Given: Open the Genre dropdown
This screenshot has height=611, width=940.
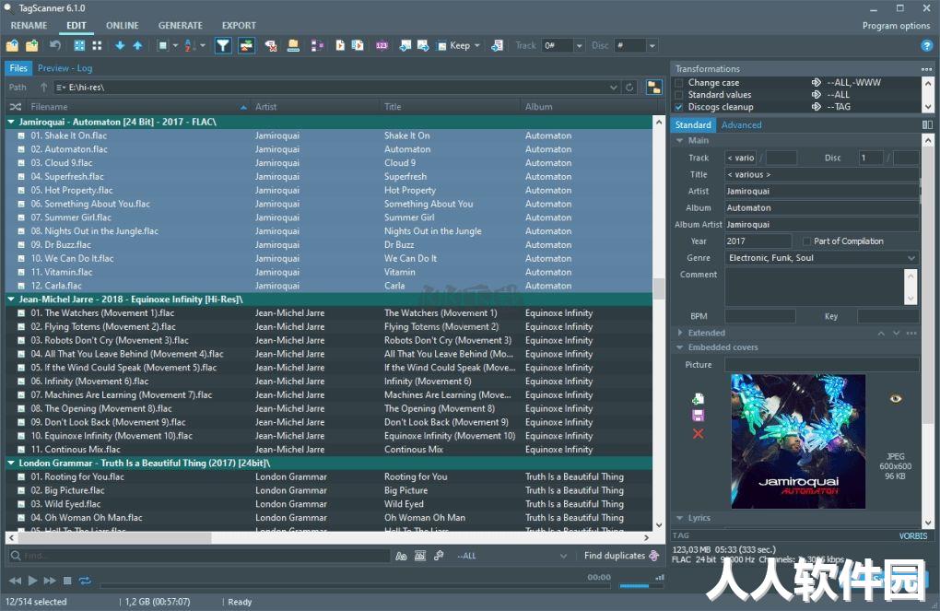Looking at the screenshot, I should [911, 258].
